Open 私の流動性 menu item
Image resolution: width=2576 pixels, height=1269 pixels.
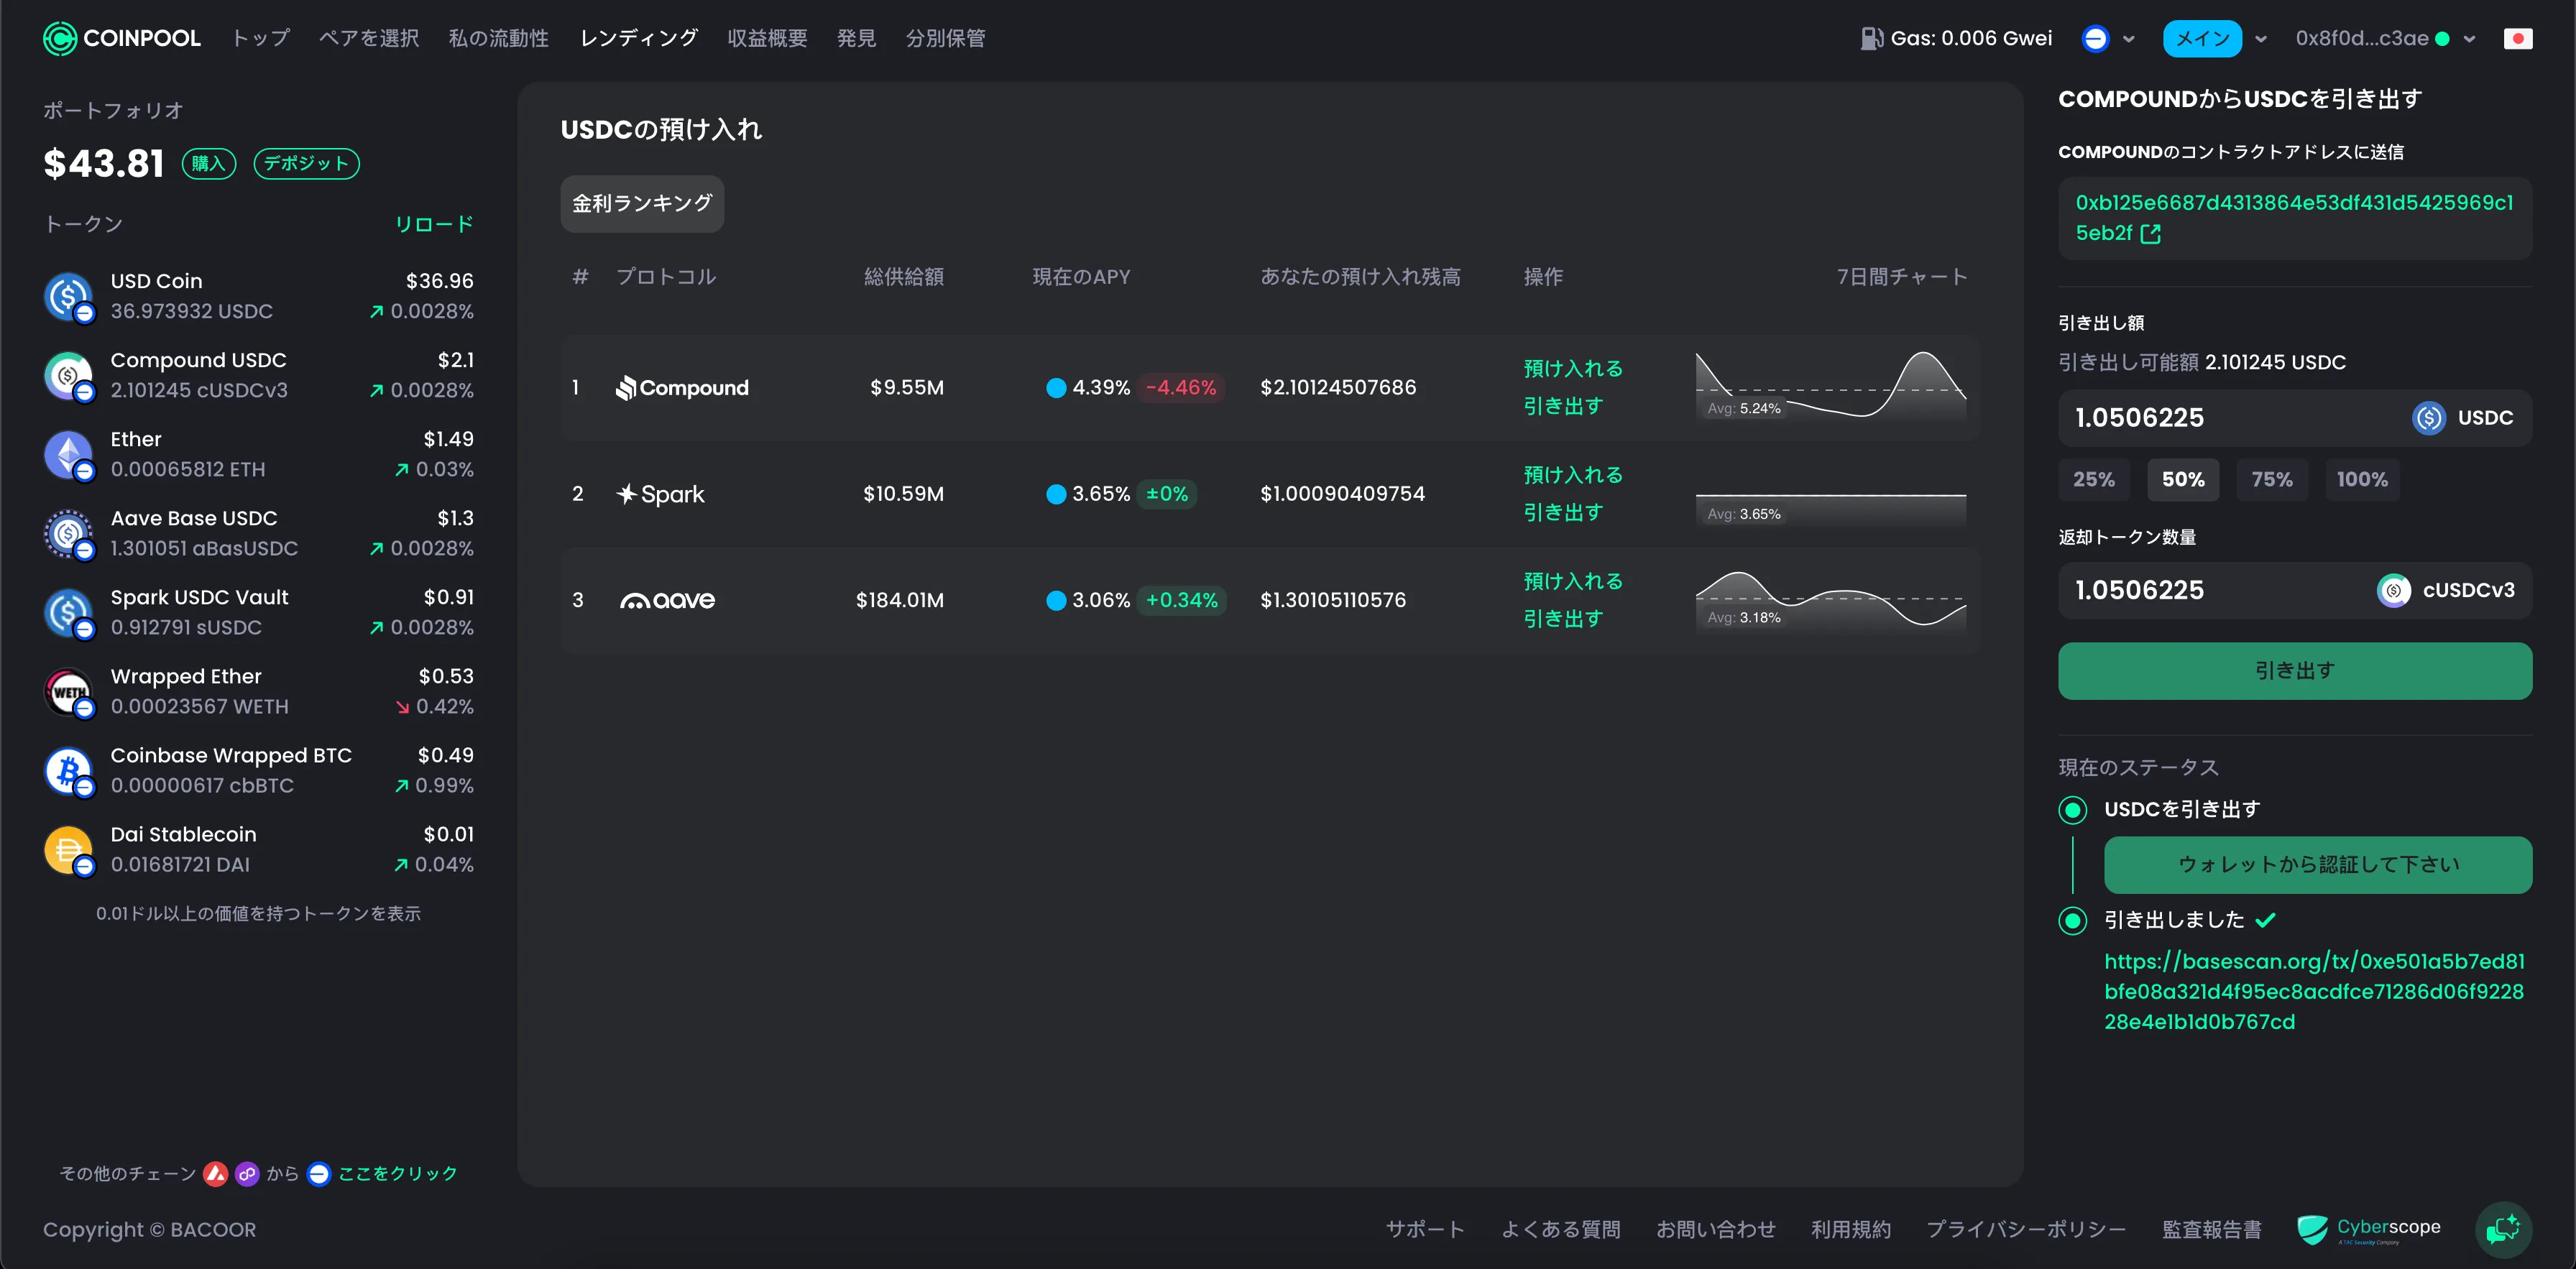click(498, 39)
